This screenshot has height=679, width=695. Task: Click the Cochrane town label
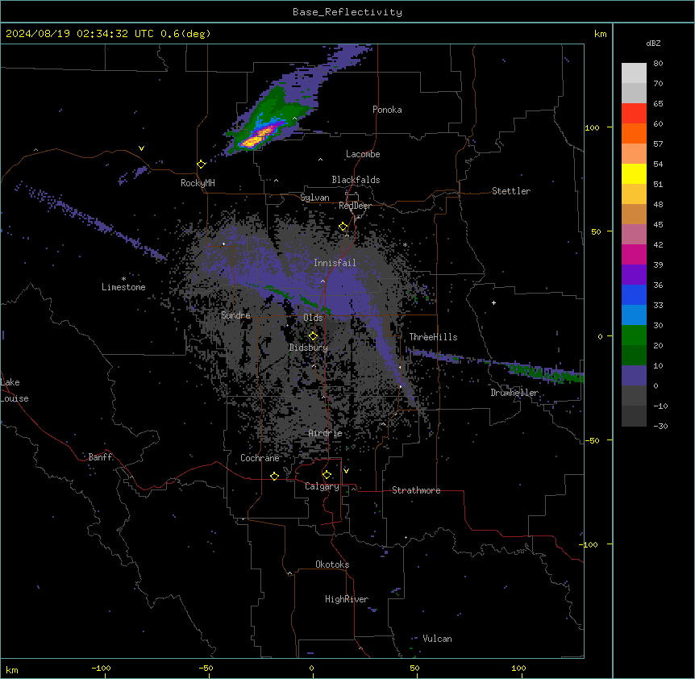point(260,458)
